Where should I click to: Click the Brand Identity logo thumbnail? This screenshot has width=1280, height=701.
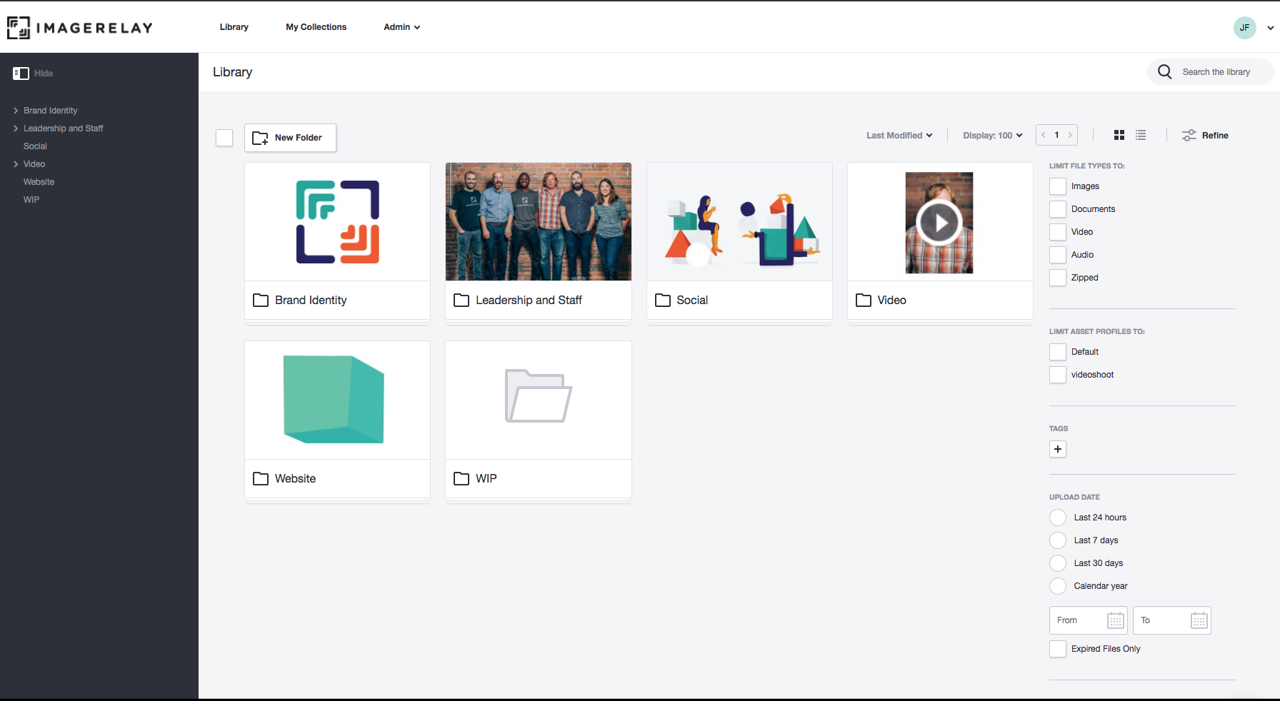click(338, 222)
